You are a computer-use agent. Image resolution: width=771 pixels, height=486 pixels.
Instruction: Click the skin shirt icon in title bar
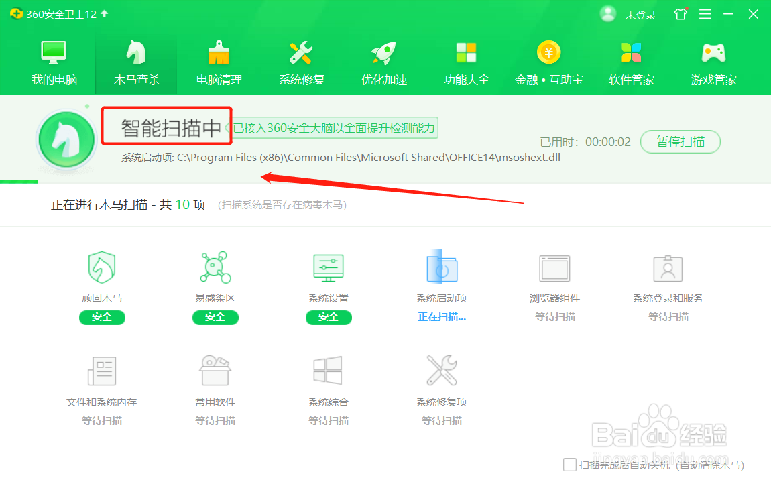(680, 14)
